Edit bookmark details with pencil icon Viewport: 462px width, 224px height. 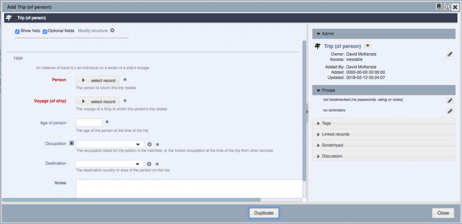coord(450,101)
